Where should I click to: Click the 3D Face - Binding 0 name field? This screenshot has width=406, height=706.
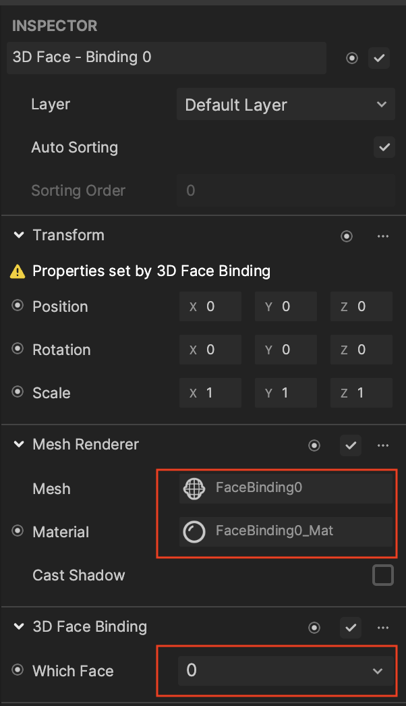click(165, 58)
